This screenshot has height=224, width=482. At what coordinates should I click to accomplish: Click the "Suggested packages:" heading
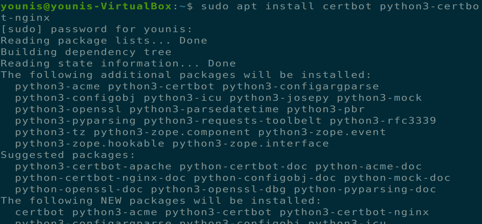tap(68, 155)
